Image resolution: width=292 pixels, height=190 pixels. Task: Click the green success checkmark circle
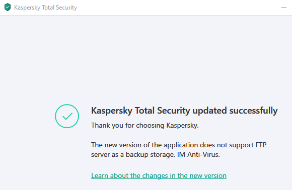pos(67,116)
